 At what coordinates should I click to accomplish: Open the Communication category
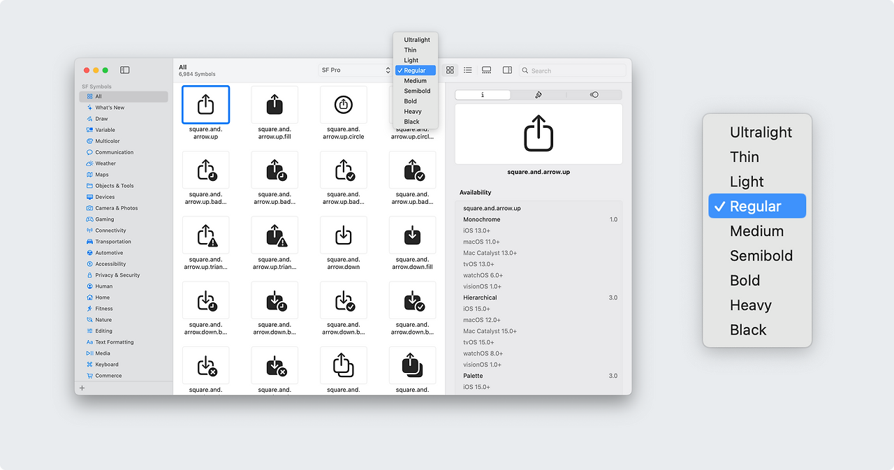click(x=124, y=152)
